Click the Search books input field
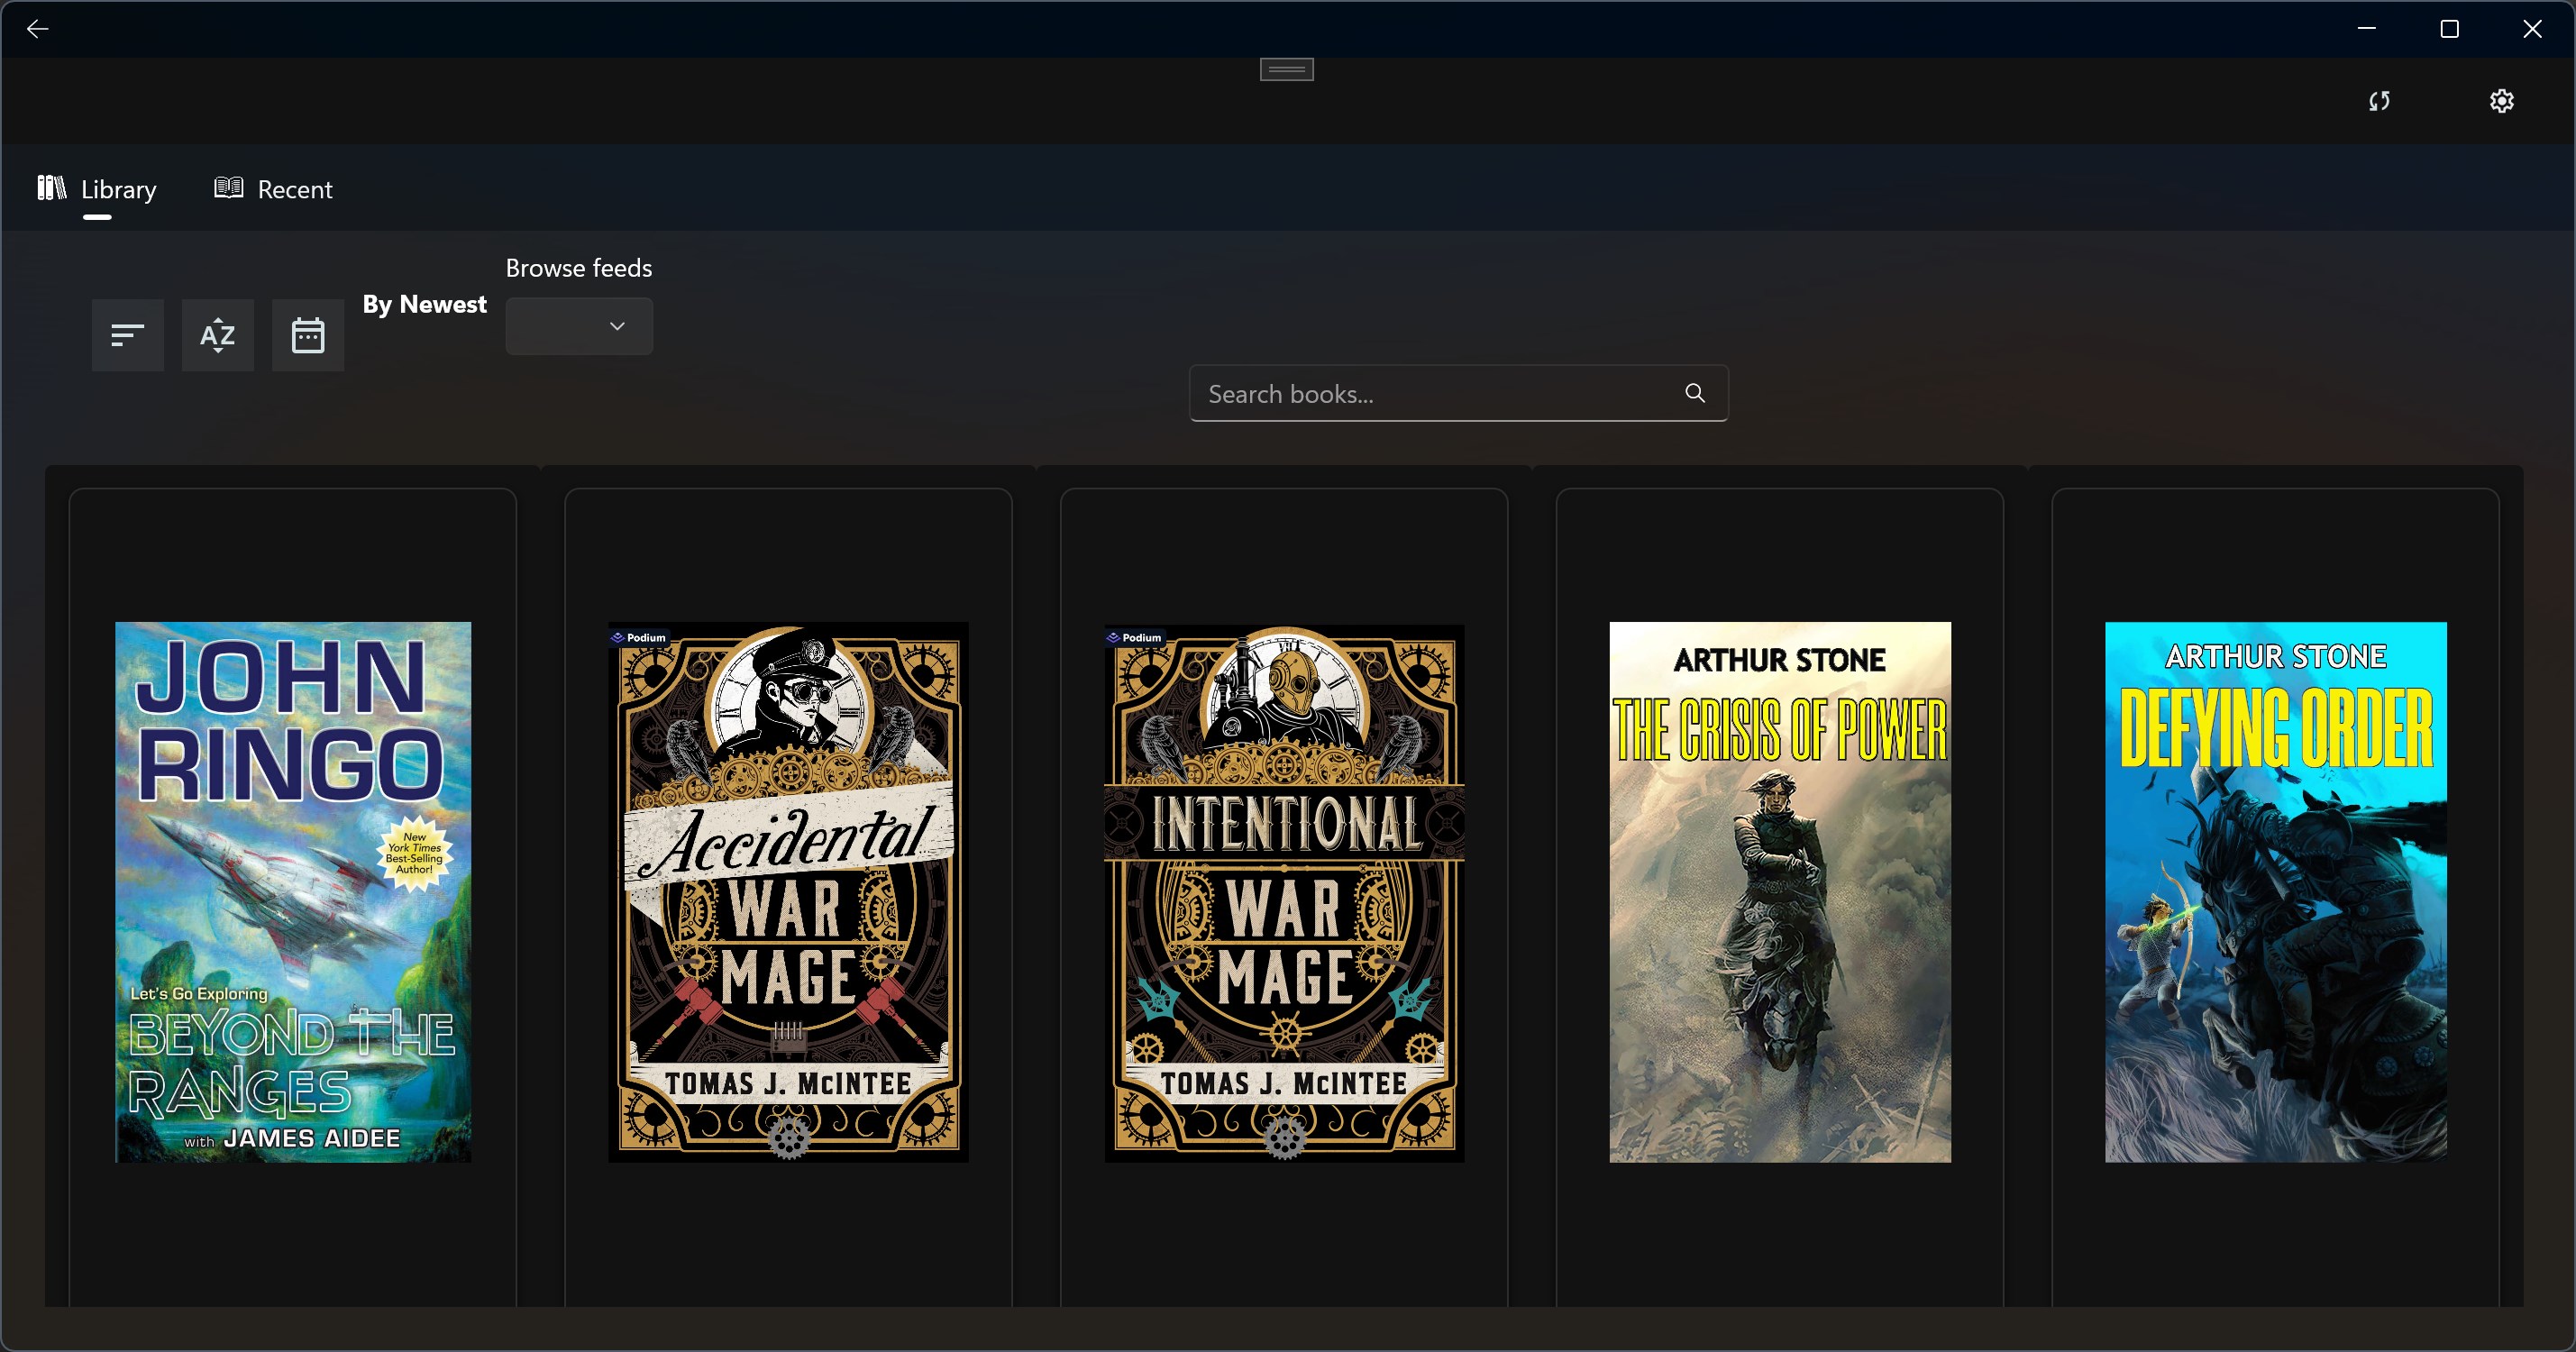2576x1352 pixels. point(1458,393)
